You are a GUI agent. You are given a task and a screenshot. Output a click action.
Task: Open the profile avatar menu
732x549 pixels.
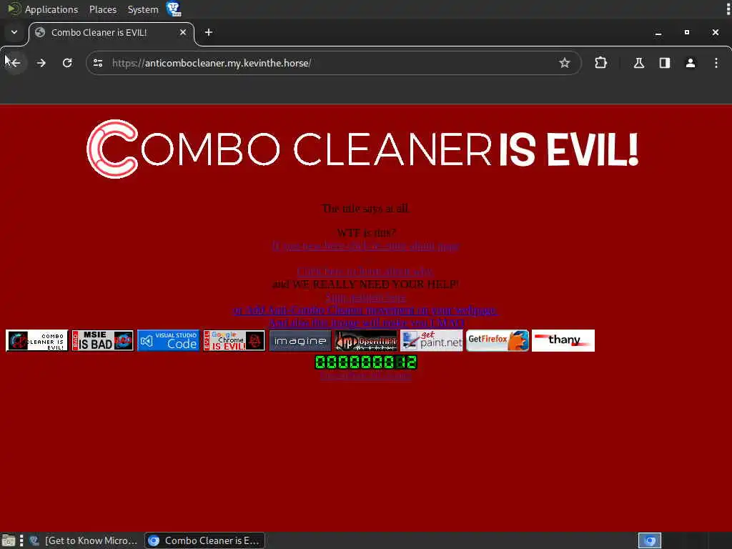(x=691, y=63)
